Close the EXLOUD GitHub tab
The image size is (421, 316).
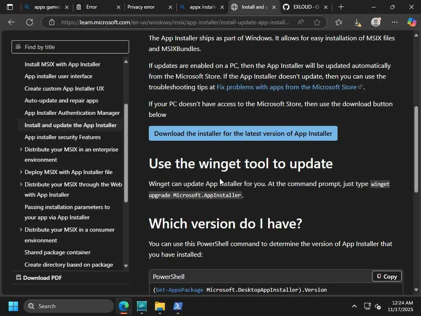tap(326, 7)
